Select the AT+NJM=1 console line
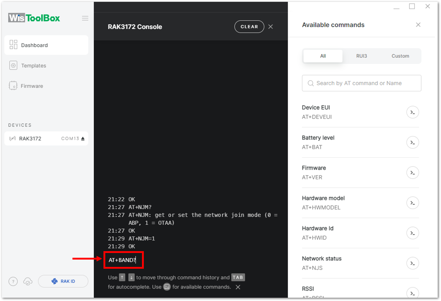 pos(131,239)
